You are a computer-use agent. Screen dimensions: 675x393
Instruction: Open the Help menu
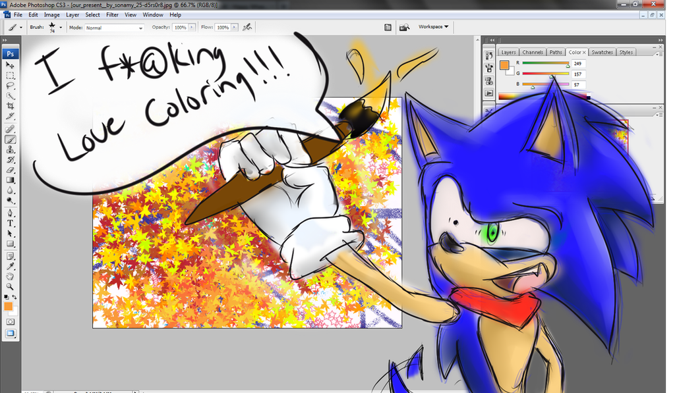coord(175,14)
